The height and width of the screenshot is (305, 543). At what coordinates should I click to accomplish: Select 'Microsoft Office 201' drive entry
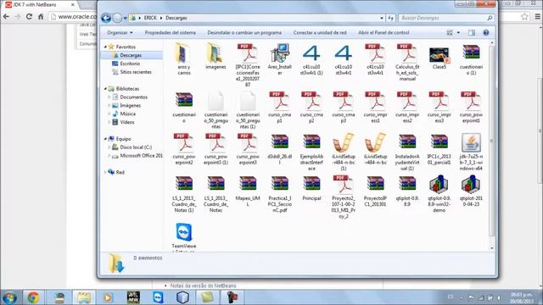coord(142,156)
